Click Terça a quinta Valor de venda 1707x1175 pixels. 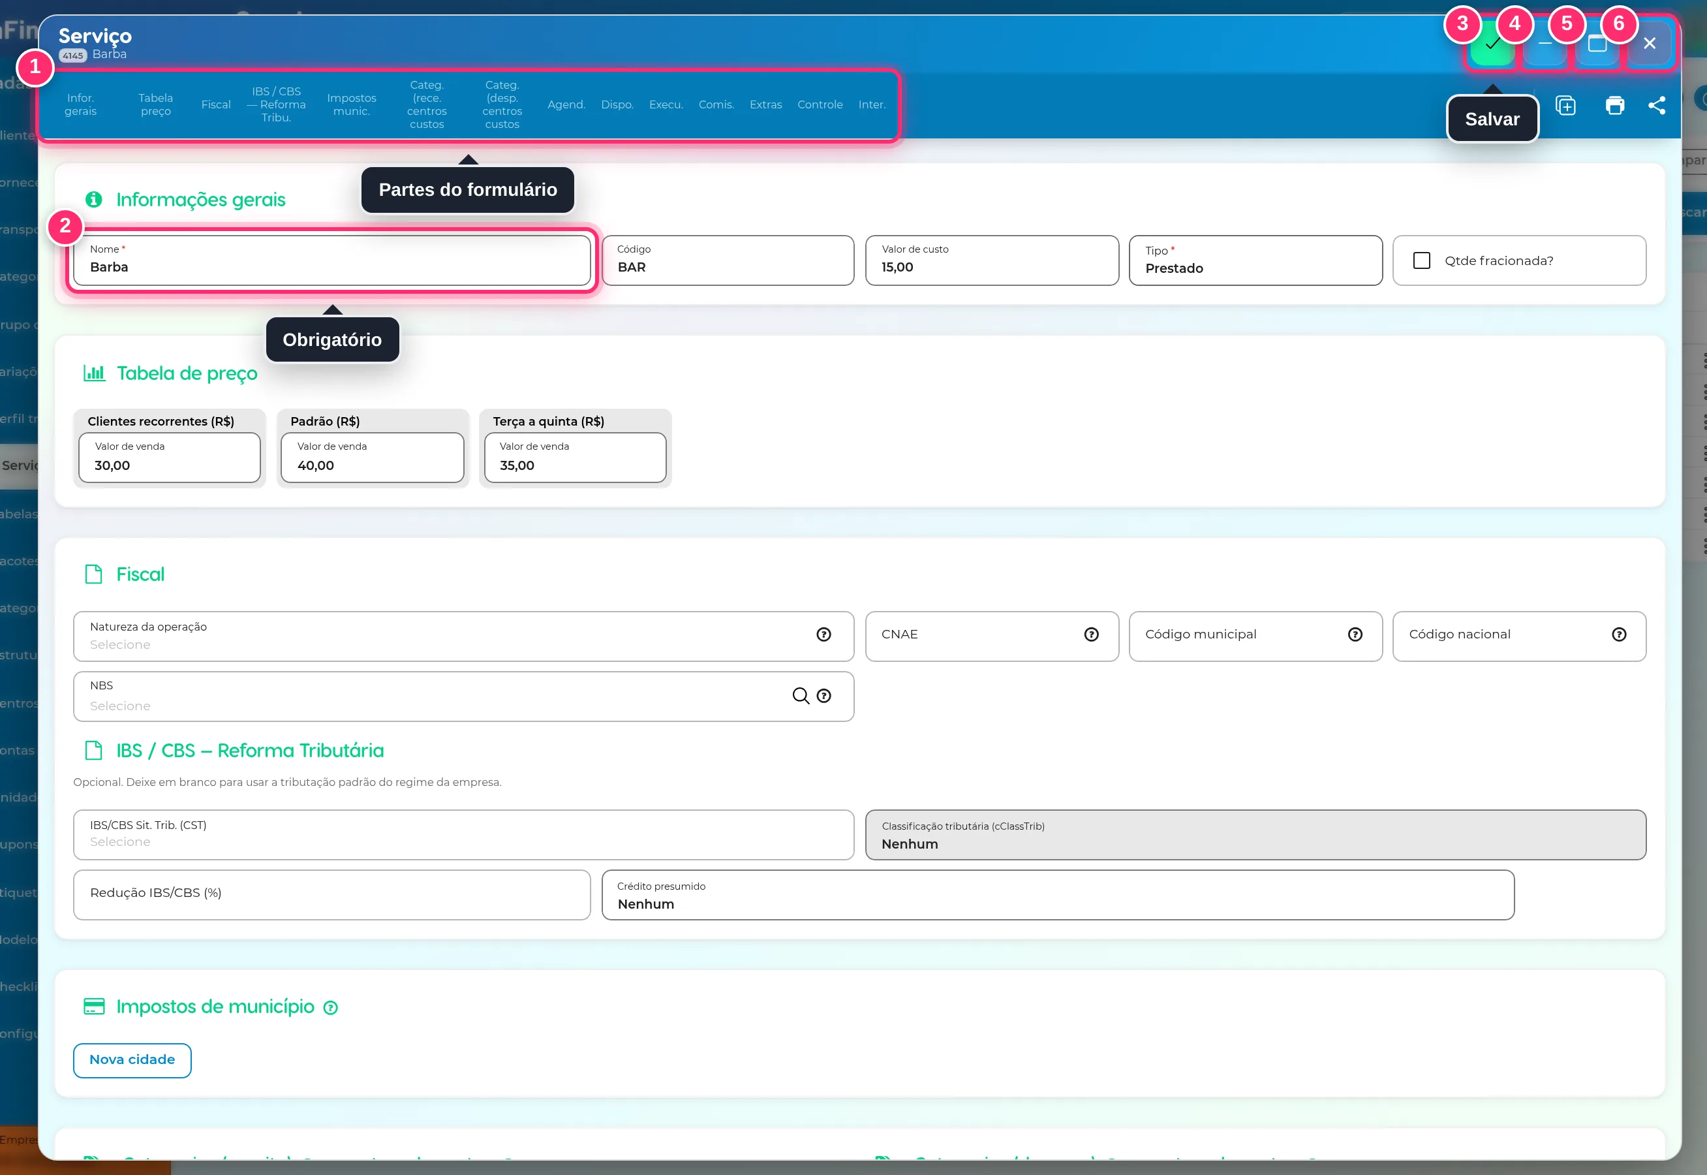pos(576,458)
